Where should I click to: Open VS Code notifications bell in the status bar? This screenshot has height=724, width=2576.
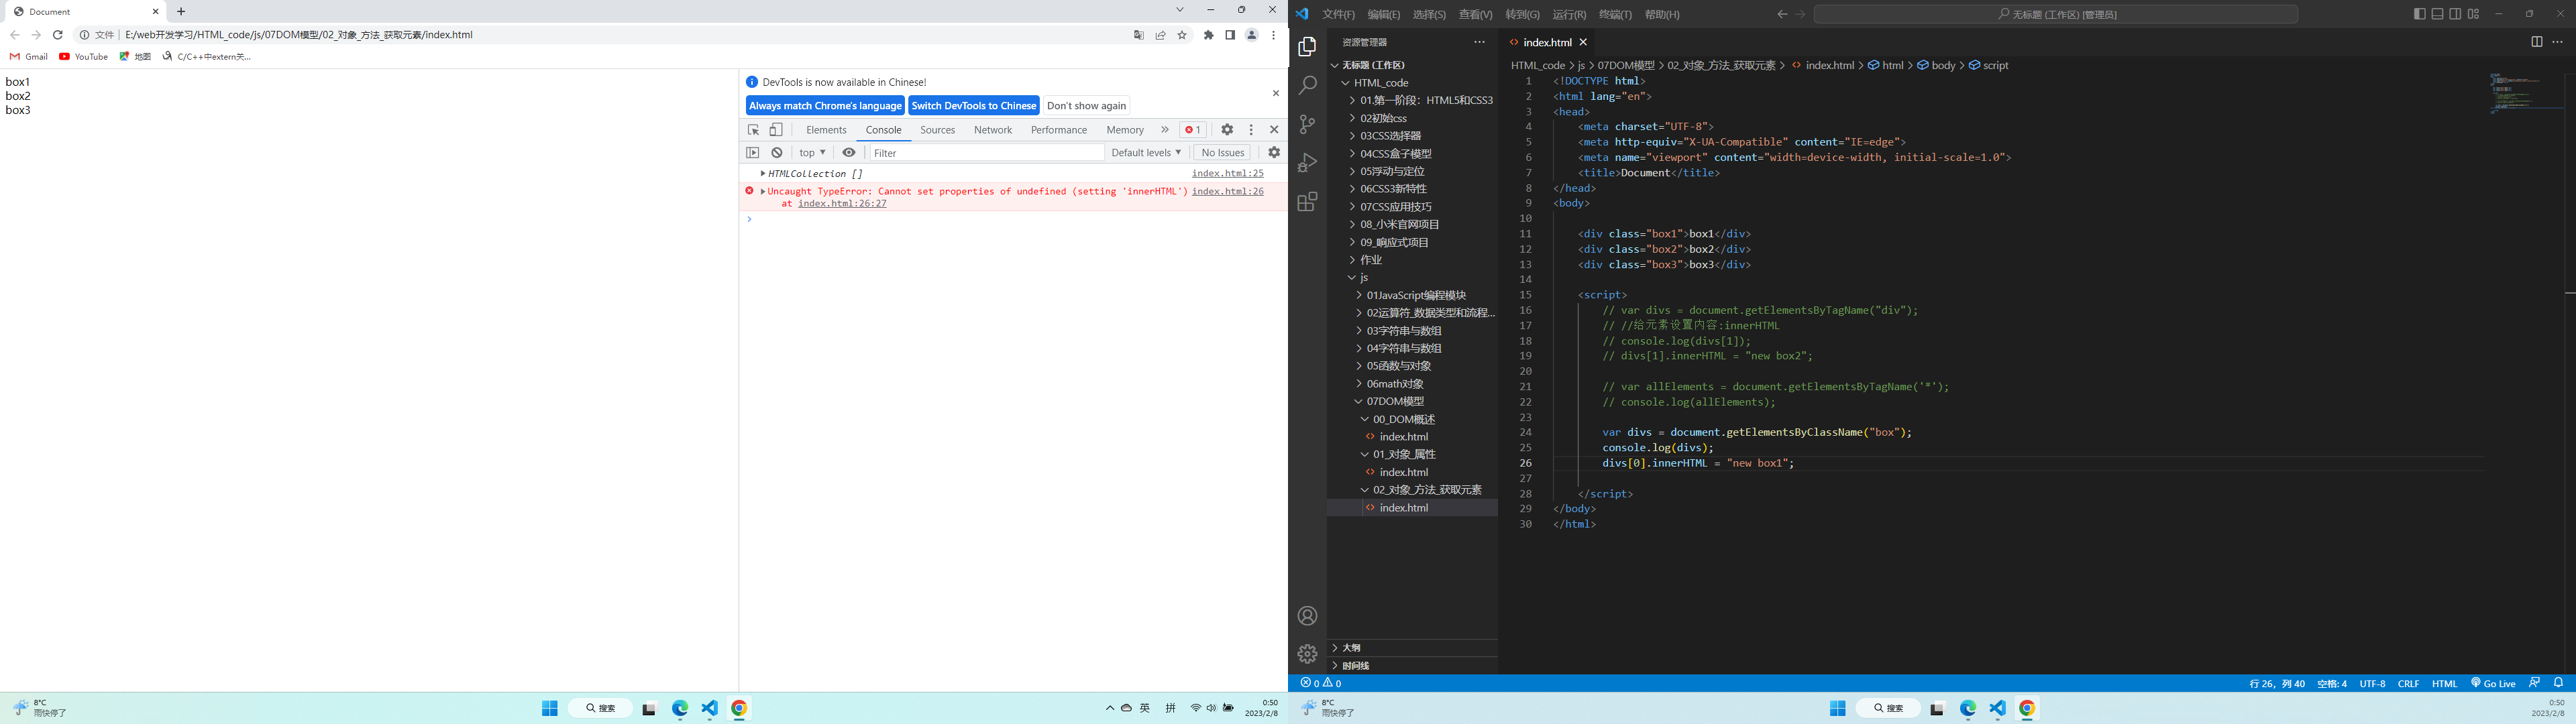click(x=2558, y=683)
